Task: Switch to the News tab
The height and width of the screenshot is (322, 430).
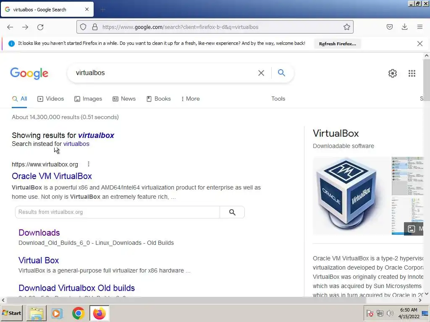Action: (124, 99)
